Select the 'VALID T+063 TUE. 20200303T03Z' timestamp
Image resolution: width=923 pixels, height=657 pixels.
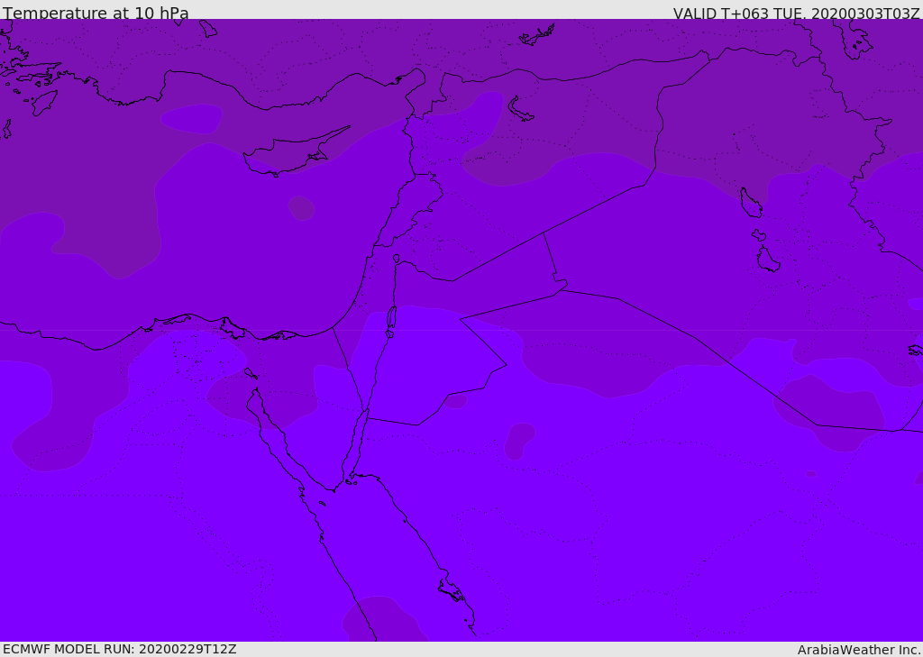point(797,13)
